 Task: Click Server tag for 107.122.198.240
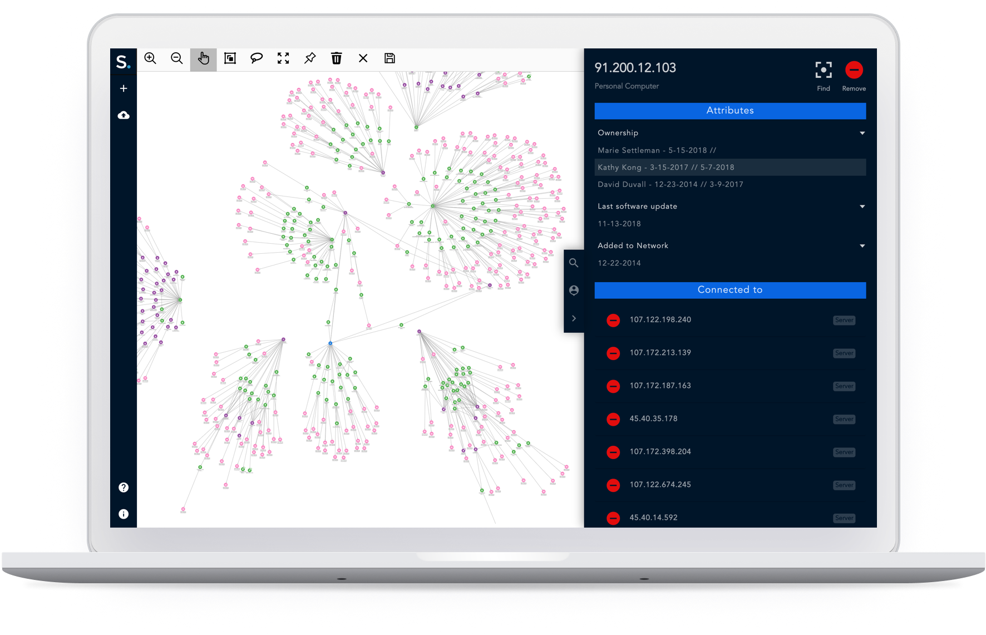pyautogui.click(x=844, y=321)
